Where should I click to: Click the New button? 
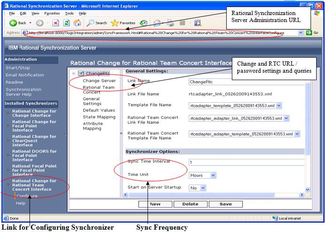[x=155, y=204]
